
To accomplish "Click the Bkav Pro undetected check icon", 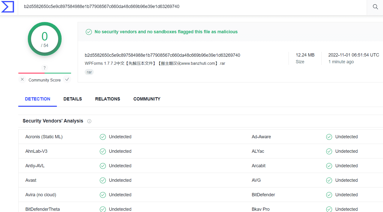I will pyautogui.click(x=329, y=209).
